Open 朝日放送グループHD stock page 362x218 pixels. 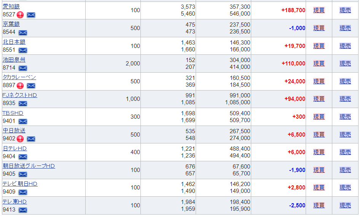tap(29, 166)
